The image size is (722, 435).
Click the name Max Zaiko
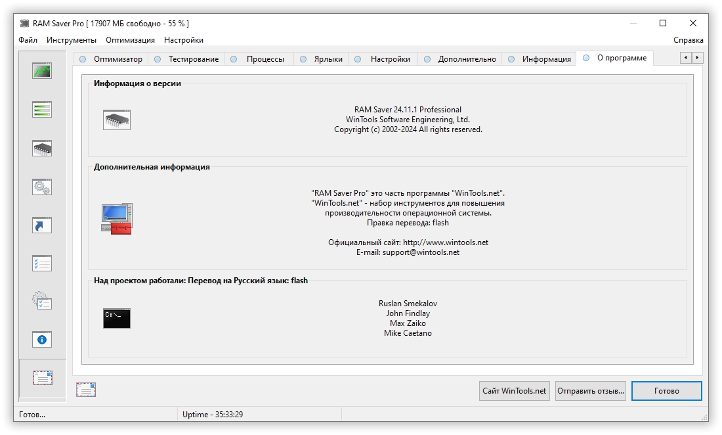(x=408, y=323)
